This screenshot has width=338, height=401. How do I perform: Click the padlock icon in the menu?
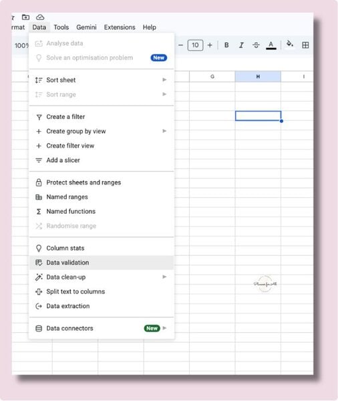point(39,182)
